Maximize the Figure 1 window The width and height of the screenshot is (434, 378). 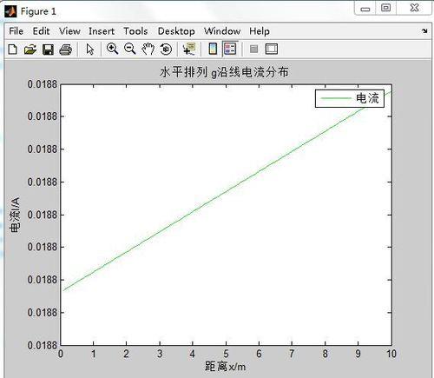point(385,8)
